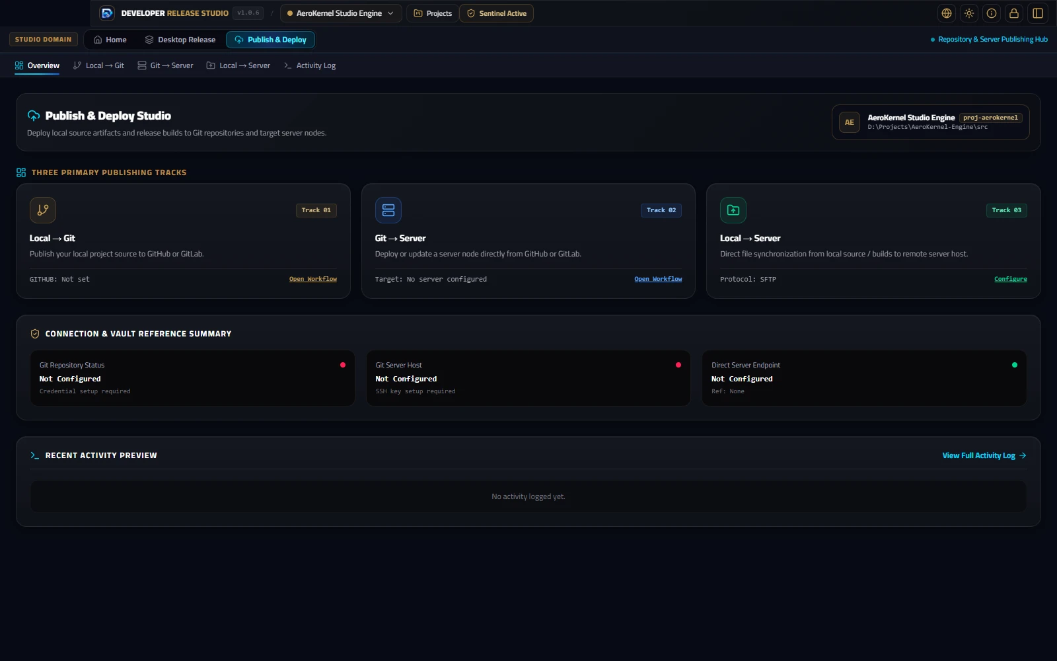Open the language globe icon
The height and width of the screenshot is (661, 1057).
click(x=947, y=13)
